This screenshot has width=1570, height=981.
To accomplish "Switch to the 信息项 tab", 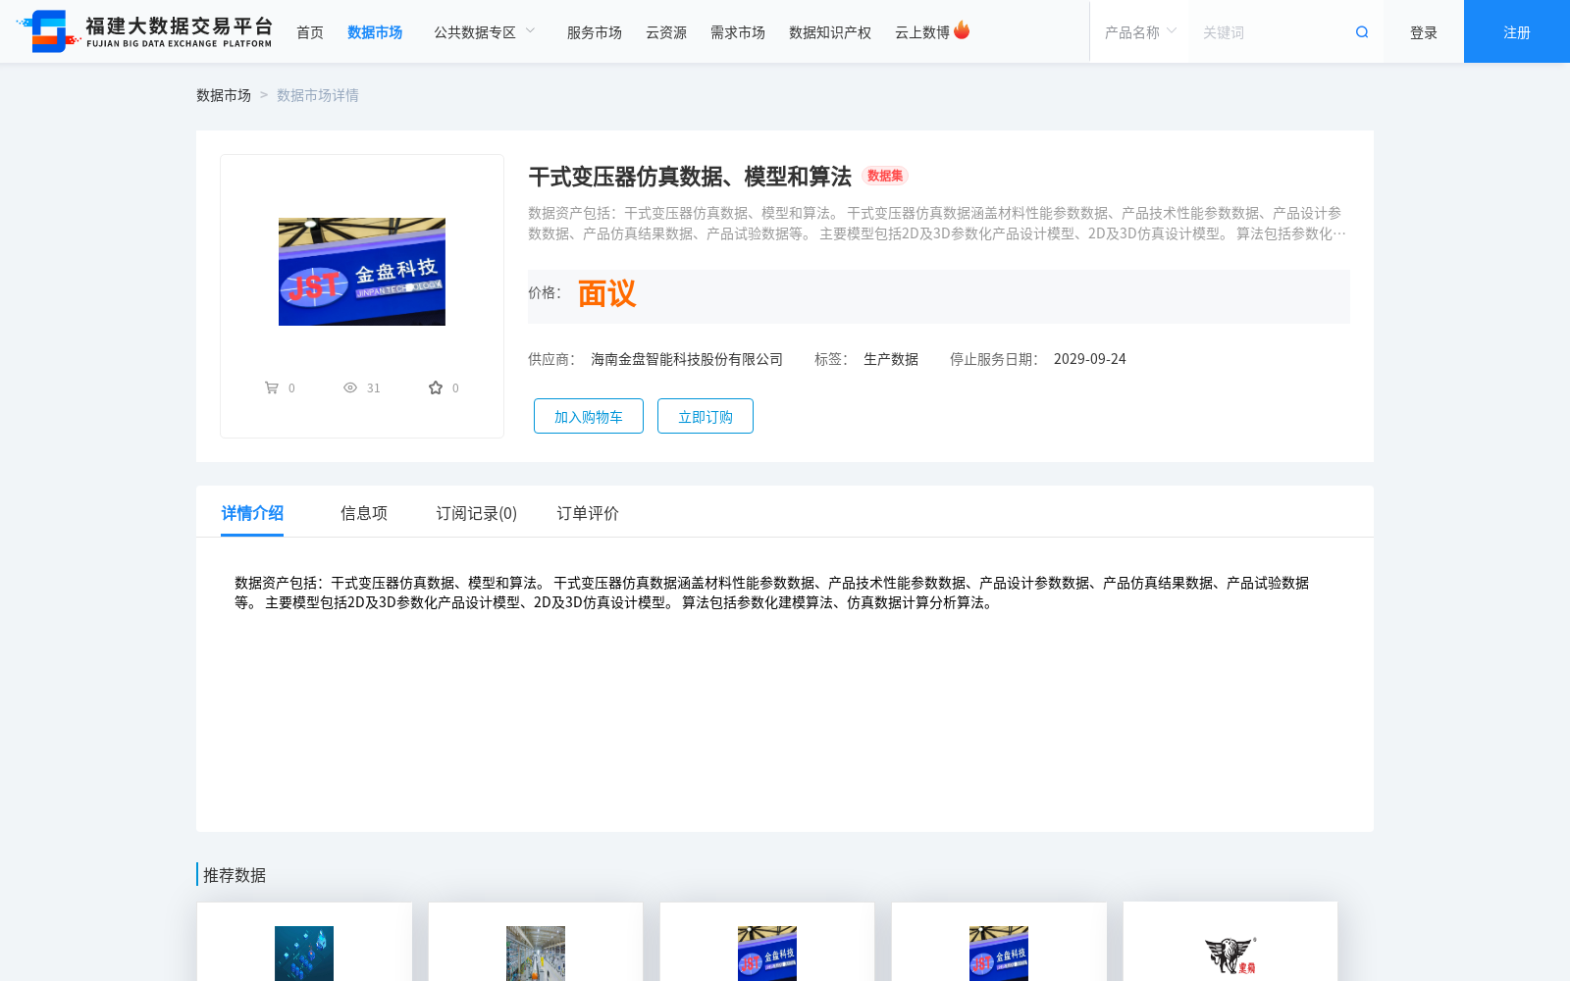I will (364, 513).
